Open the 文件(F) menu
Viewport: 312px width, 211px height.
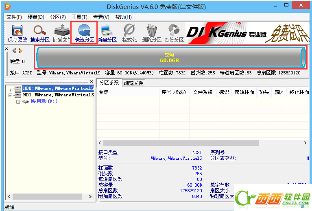[x=14, y=17]
